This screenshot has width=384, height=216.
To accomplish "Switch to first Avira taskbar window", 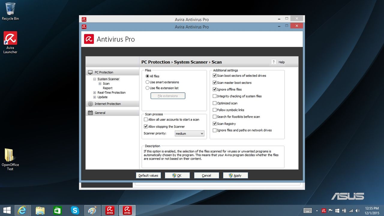I will (x=110, y=210).
